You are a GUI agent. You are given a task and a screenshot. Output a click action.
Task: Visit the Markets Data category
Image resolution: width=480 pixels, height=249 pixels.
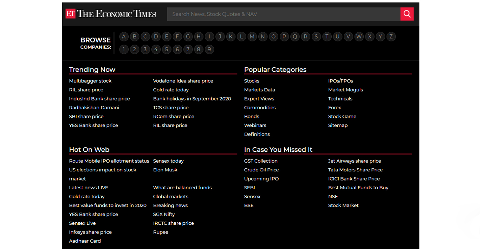(x=260, y=90)
